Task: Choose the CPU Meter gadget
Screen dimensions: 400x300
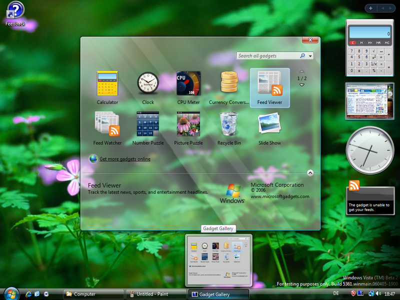Action: tap(188, 84)
